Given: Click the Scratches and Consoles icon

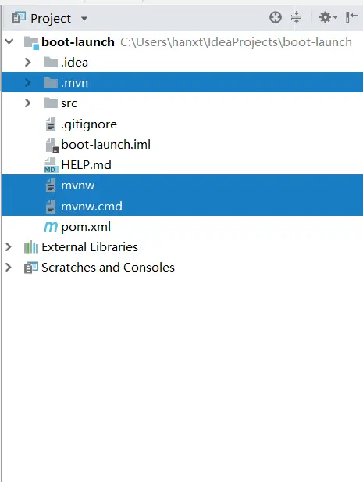Looking at the screenshot, I should 31,268.
